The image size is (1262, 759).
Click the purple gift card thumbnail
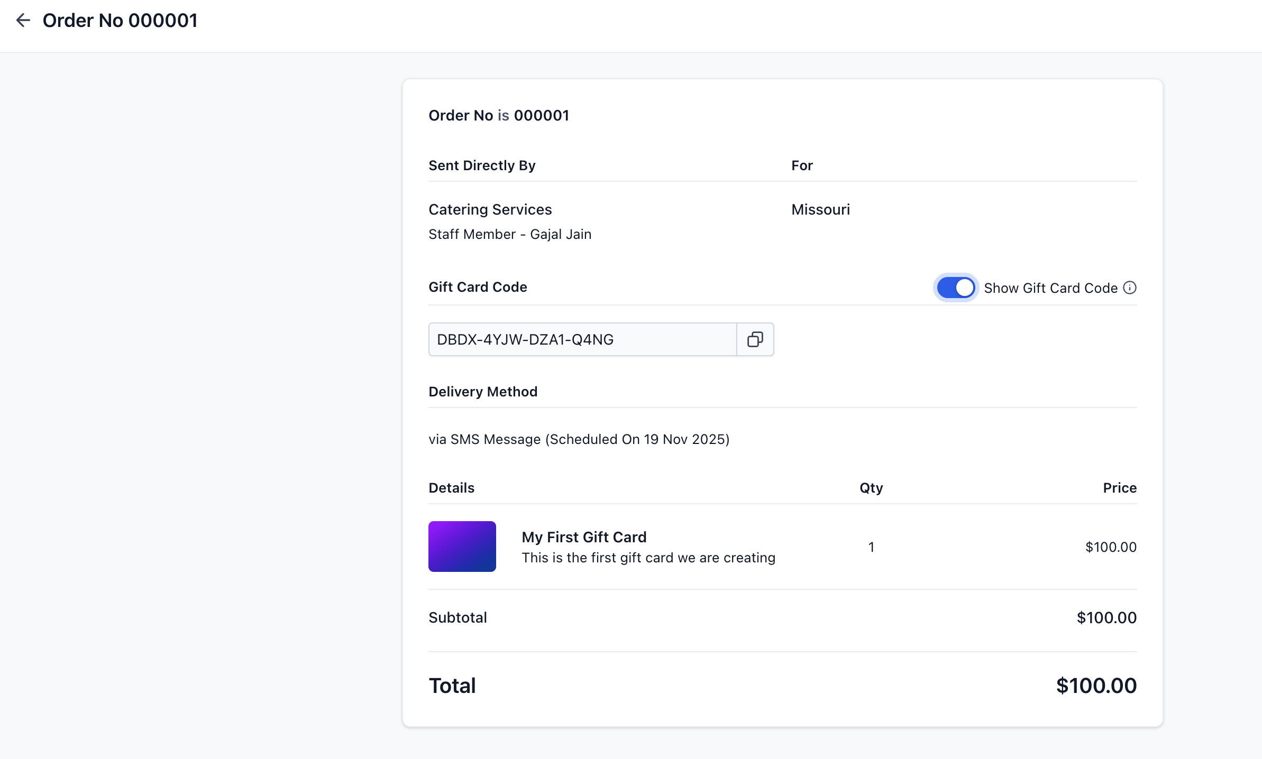click(462, 547)
